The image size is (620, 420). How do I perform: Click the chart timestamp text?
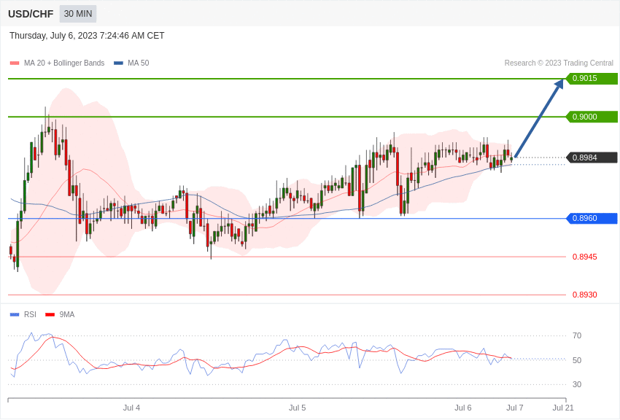pyautogui.click(x=87, y=36)
